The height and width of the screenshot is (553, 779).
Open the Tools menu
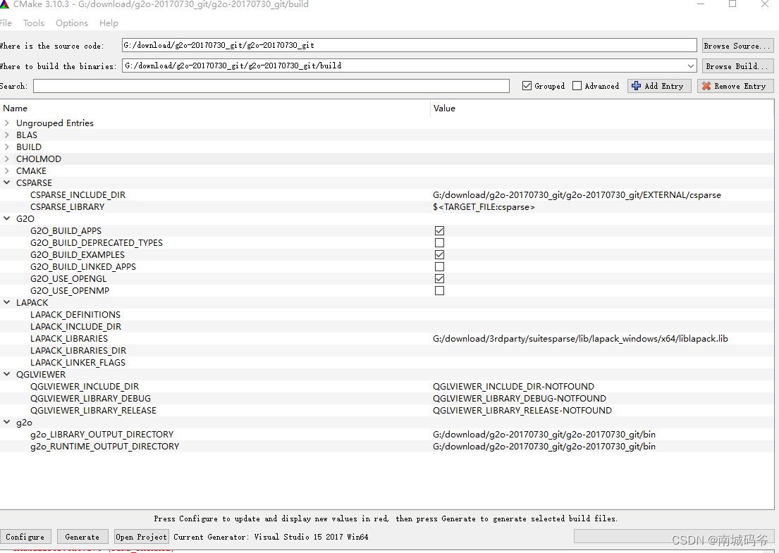34,23
